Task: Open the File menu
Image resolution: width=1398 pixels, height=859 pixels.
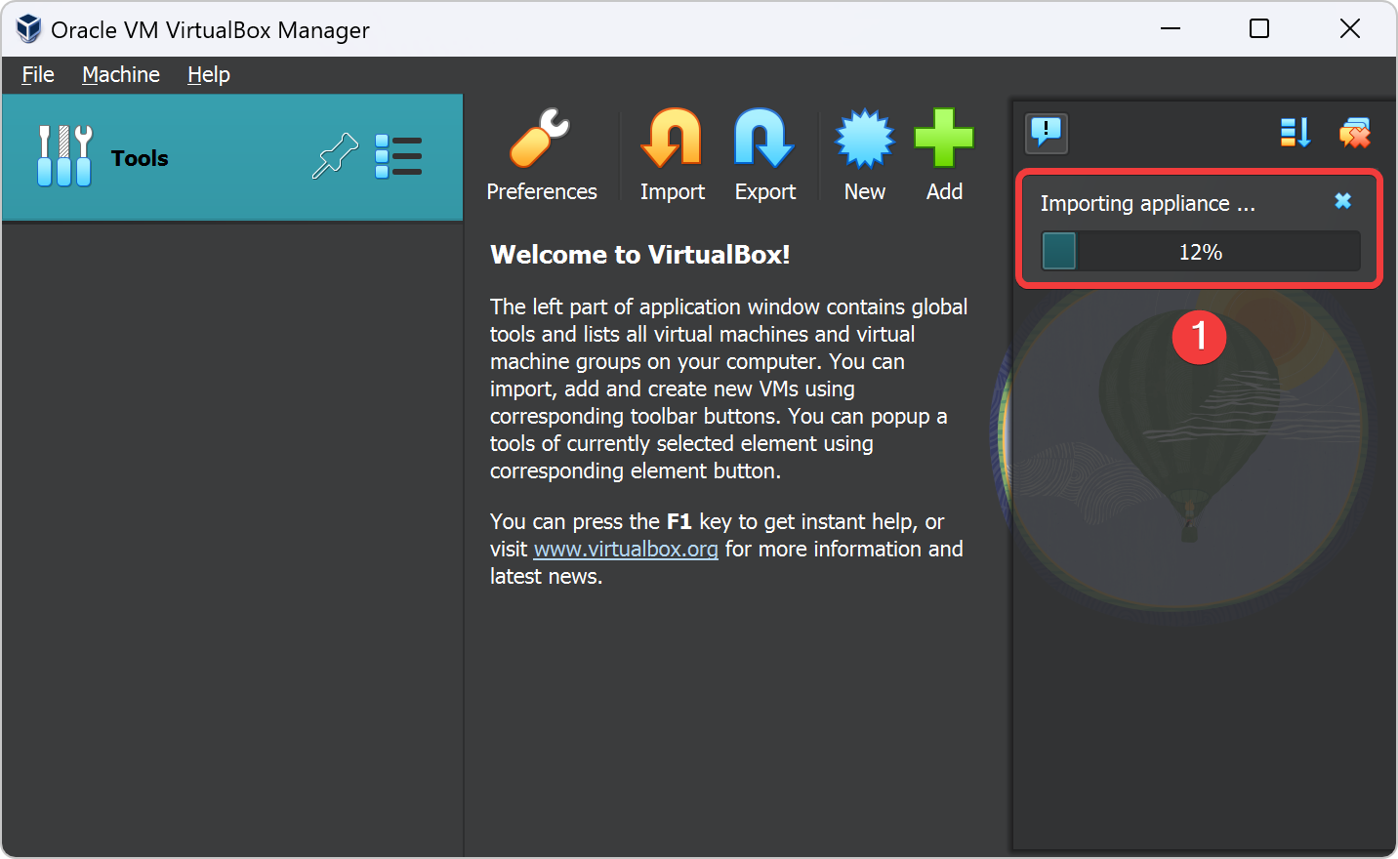Action: pyautogui.click(x=38, y=74)
